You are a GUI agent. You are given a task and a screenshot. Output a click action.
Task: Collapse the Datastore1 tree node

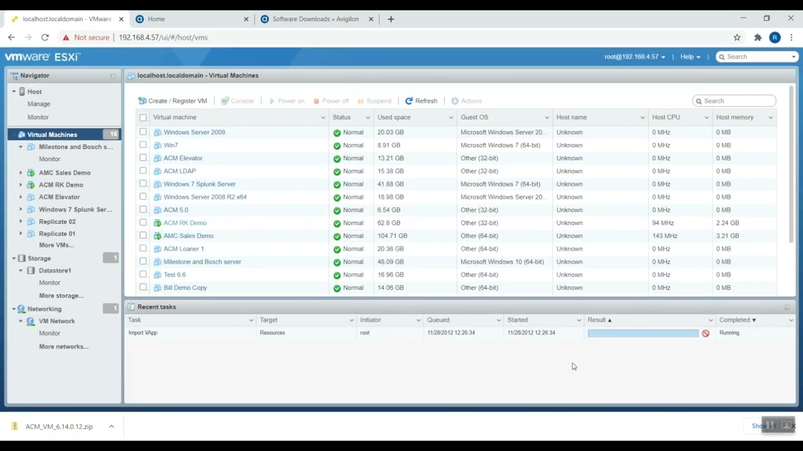(21, 271)
